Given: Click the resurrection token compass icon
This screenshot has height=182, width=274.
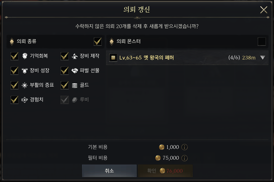Looking at the screenshot, I should [25, 85].
